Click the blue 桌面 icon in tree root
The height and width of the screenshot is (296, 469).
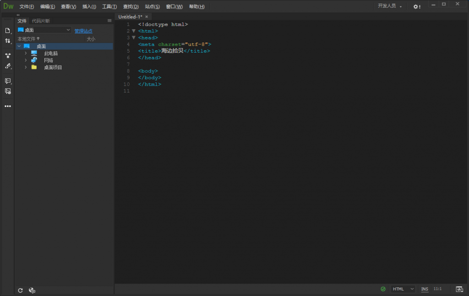pos(27,46)
